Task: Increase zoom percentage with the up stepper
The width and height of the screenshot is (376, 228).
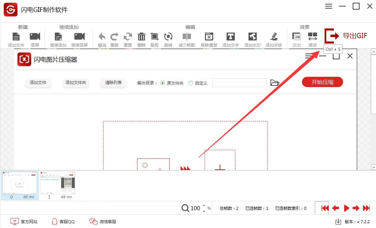Action: pyautogui.click(x=204, y=206)
